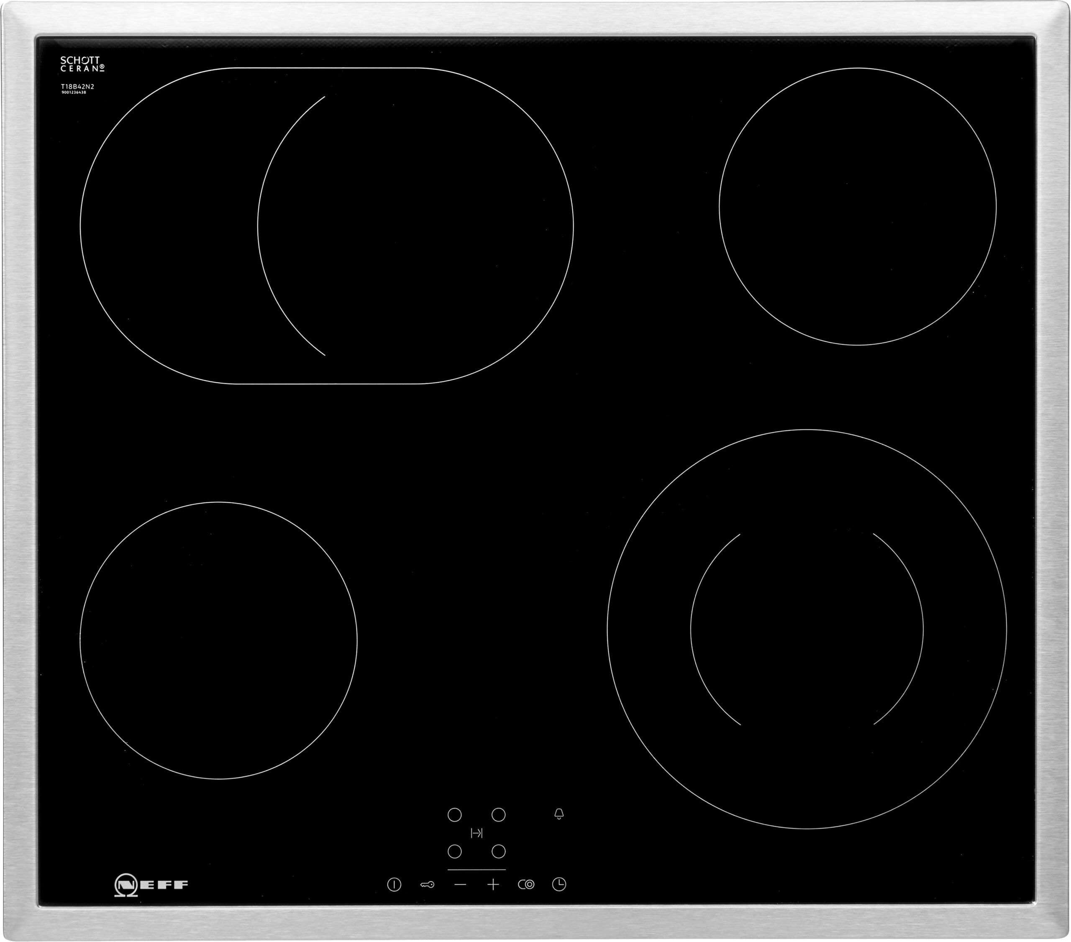Tap the extended zone activation symbol
Viewport: 1071px width, 942px height.
[x=526, y=885]
